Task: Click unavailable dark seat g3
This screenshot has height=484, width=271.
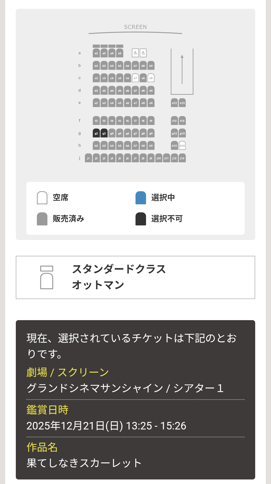Action: click(104, 133)
